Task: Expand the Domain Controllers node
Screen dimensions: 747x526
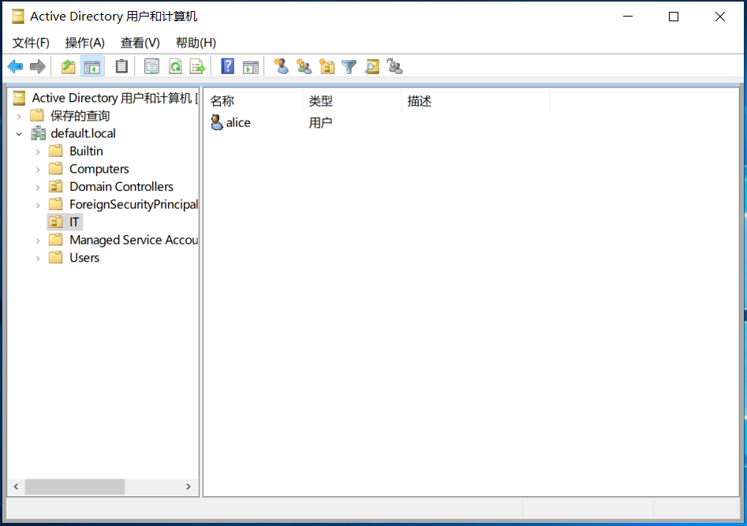Action: pyautogui.click(x=38, y=187)
